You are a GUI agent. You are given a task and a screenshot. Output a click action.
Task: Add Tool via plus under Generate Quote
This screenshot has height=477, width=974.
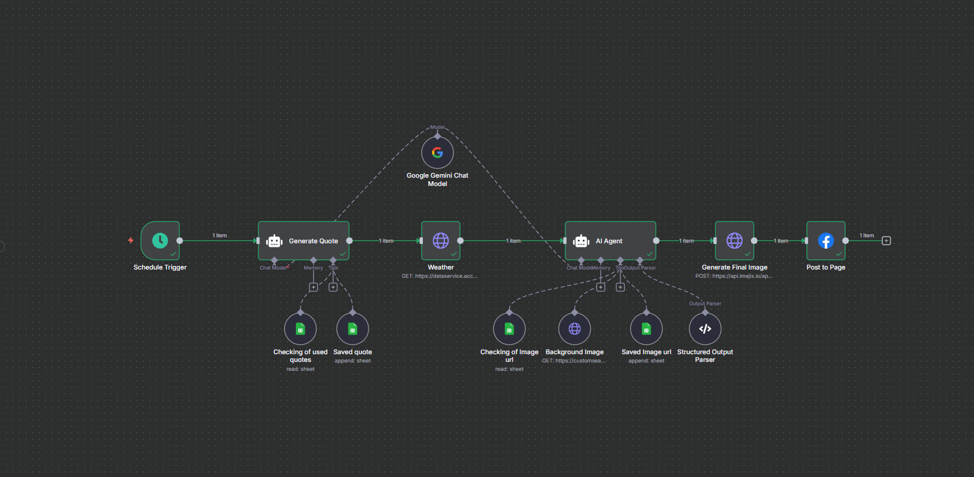point(333,287)
